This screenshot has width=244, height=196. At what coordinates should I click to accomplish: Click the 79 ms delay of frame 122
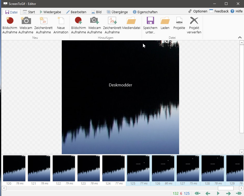[69, 183]
